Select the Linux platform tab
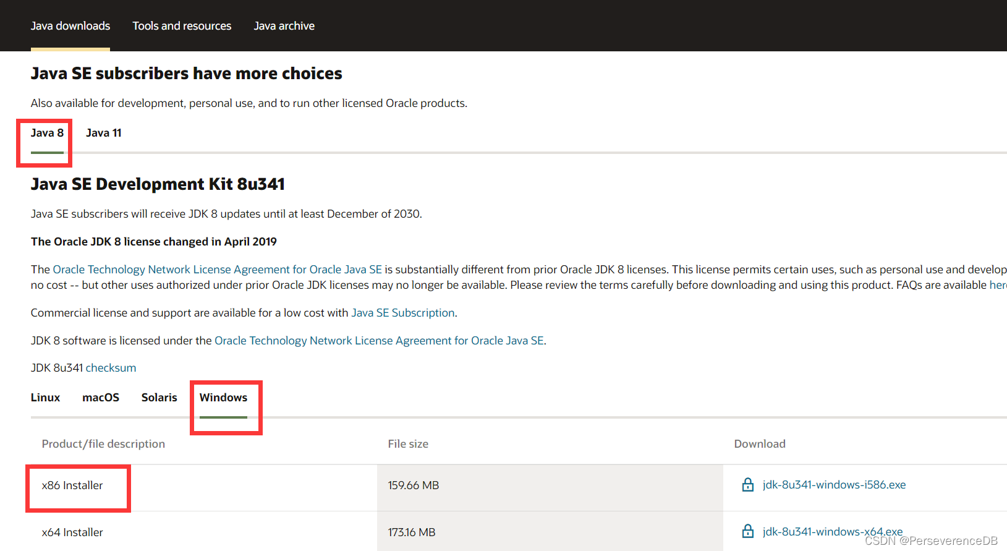Image resolution: width=1007 pixels, height=551 pixels. point(46,398)
